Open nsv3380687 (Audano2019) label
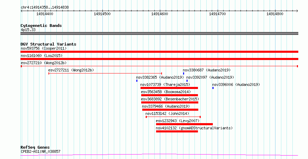The height and width of the screenshot is (159, 308). (207, 70)
